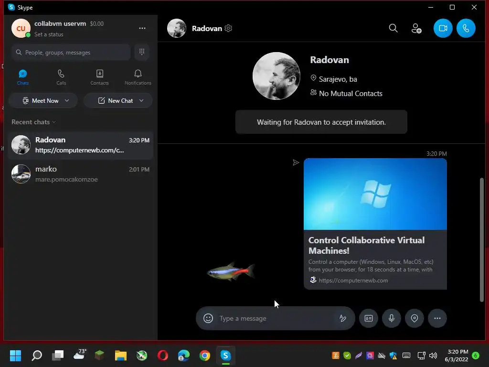The width and height of the screenshot is (489, 367).
Task: Open taskbar Search
Action: (x=37, y=356)
